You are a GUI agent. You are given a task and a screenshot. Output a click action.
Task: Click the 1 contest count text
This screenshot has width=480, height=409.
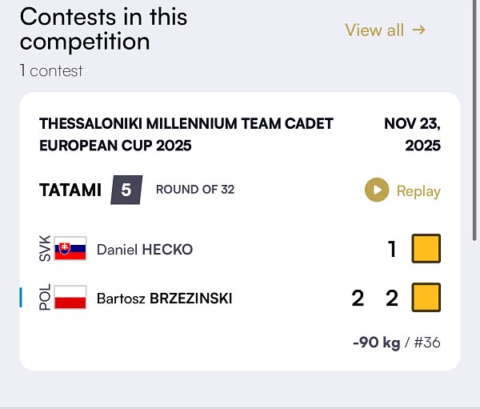tap(51, 70)
